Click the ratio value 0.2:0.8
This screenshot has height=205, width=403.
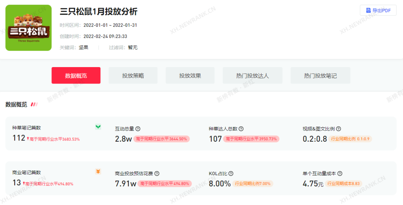tap(315, 139)
